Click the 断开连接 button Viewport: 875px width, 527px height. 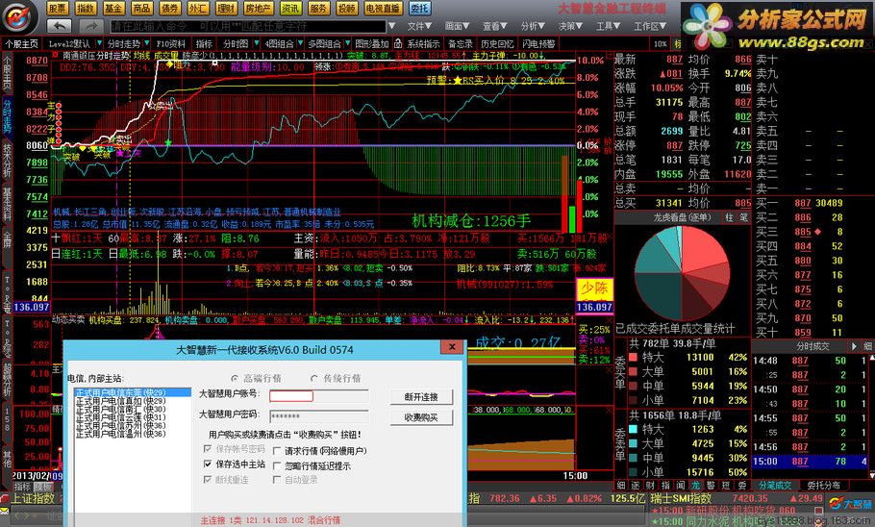coord(421,397)
